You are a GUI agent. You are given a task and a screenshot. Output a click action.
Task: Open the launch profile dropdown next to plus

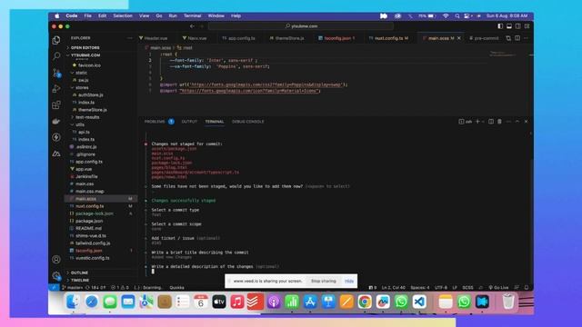tap(483, 122)
